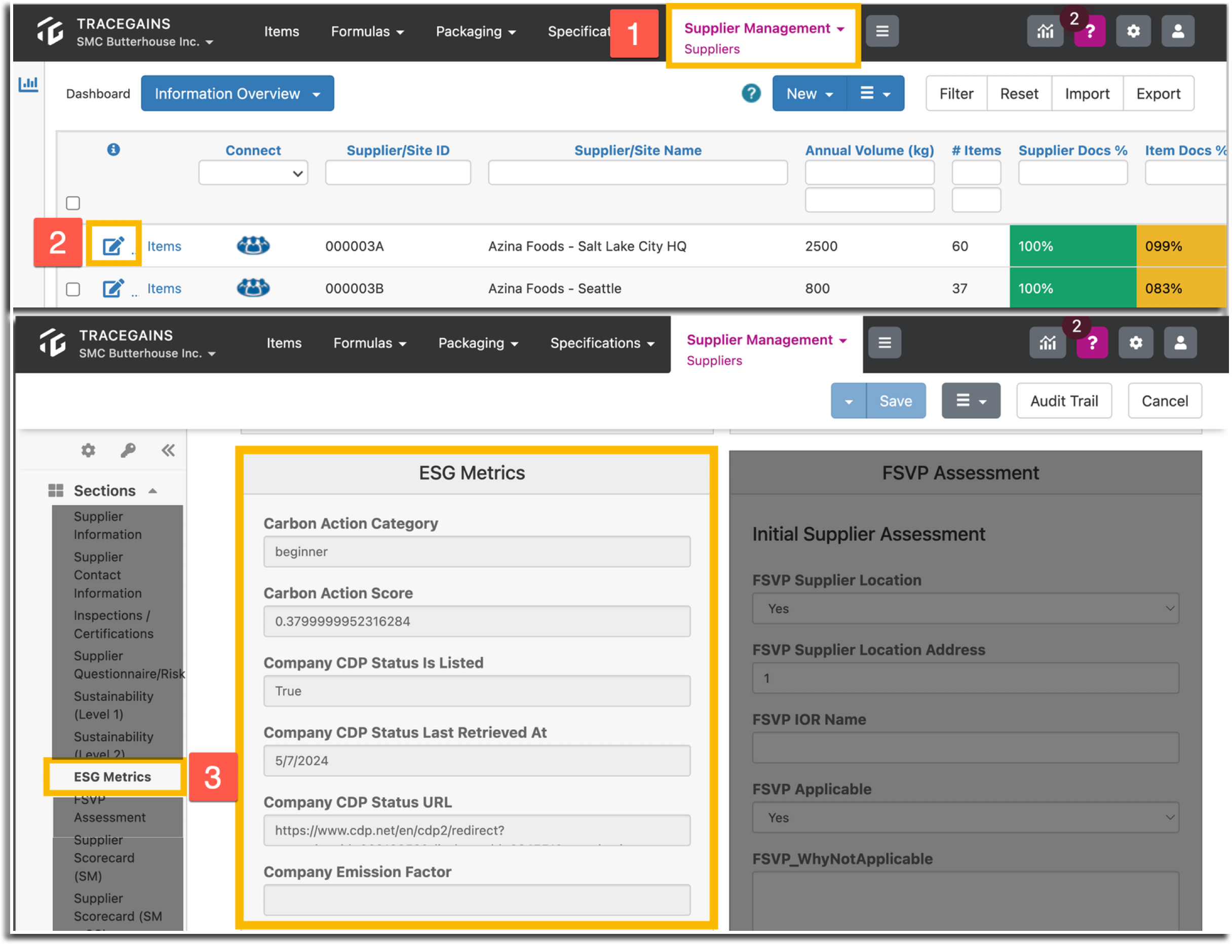1232x944 pixels.
Task: Open the FSVP Supplier Location dropdown
Action: pyautogui.click(x=966, y=609)
